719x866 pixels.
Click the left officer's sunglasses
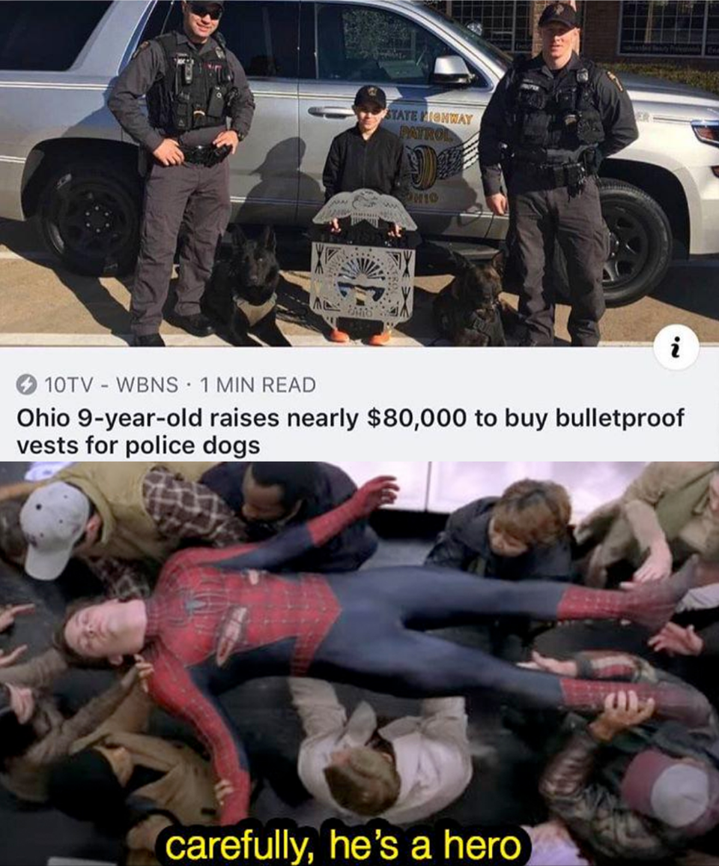[x=205, y=12]
